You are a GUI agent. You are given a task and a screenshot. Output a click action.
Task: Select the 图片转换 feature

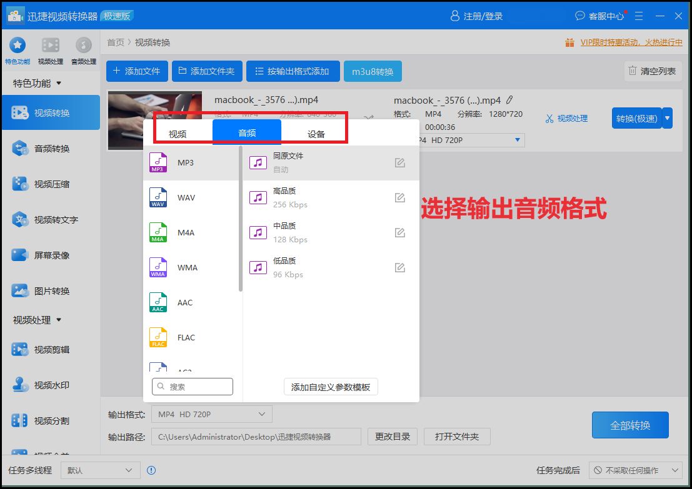[51, 290]
